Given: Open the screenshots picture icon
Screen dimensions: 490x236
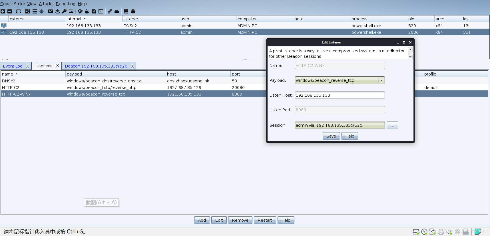Looking at the screenshot, I should [71, 11].
